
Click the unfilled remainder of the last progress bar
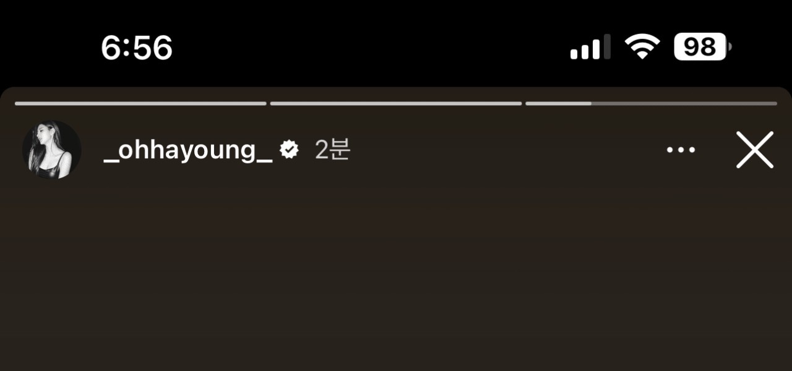pyautogui.click(x=684, y=103)
